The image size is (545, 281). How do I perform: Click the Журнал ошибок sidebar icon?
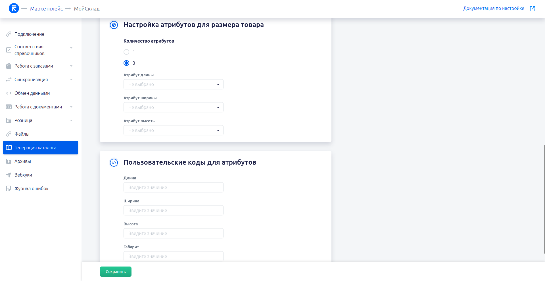[9, 188]
